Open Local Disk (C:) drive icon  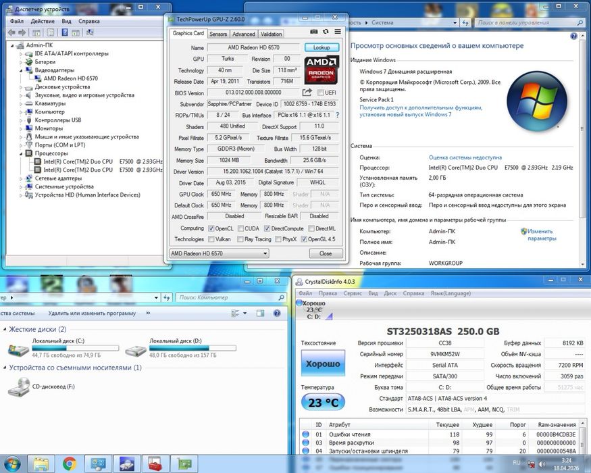[19, 350]
